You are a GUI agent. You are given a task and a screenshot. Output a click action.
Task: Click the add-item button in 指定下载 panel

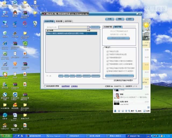tap(118, 38)
